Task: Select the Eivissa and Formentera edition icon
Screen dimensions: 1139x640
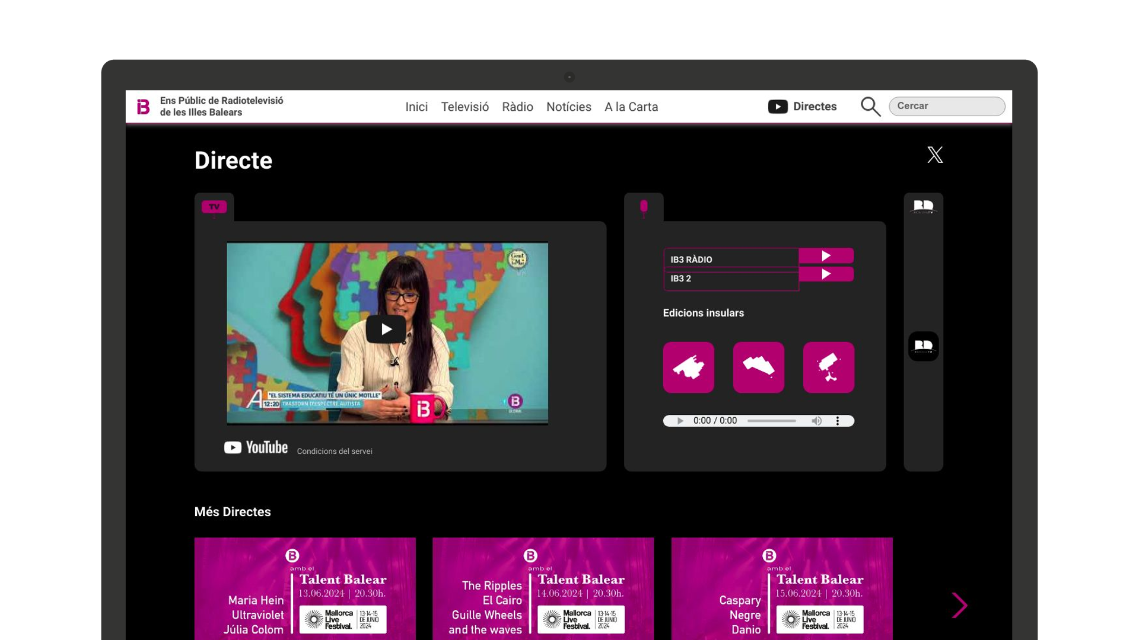Action: tap(829, 367)
